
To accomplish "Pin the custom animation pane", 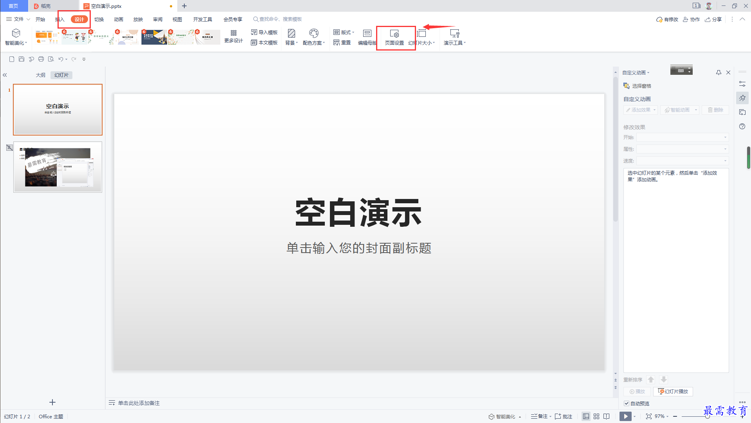I will pyautogui.click(x=719, y=72).
